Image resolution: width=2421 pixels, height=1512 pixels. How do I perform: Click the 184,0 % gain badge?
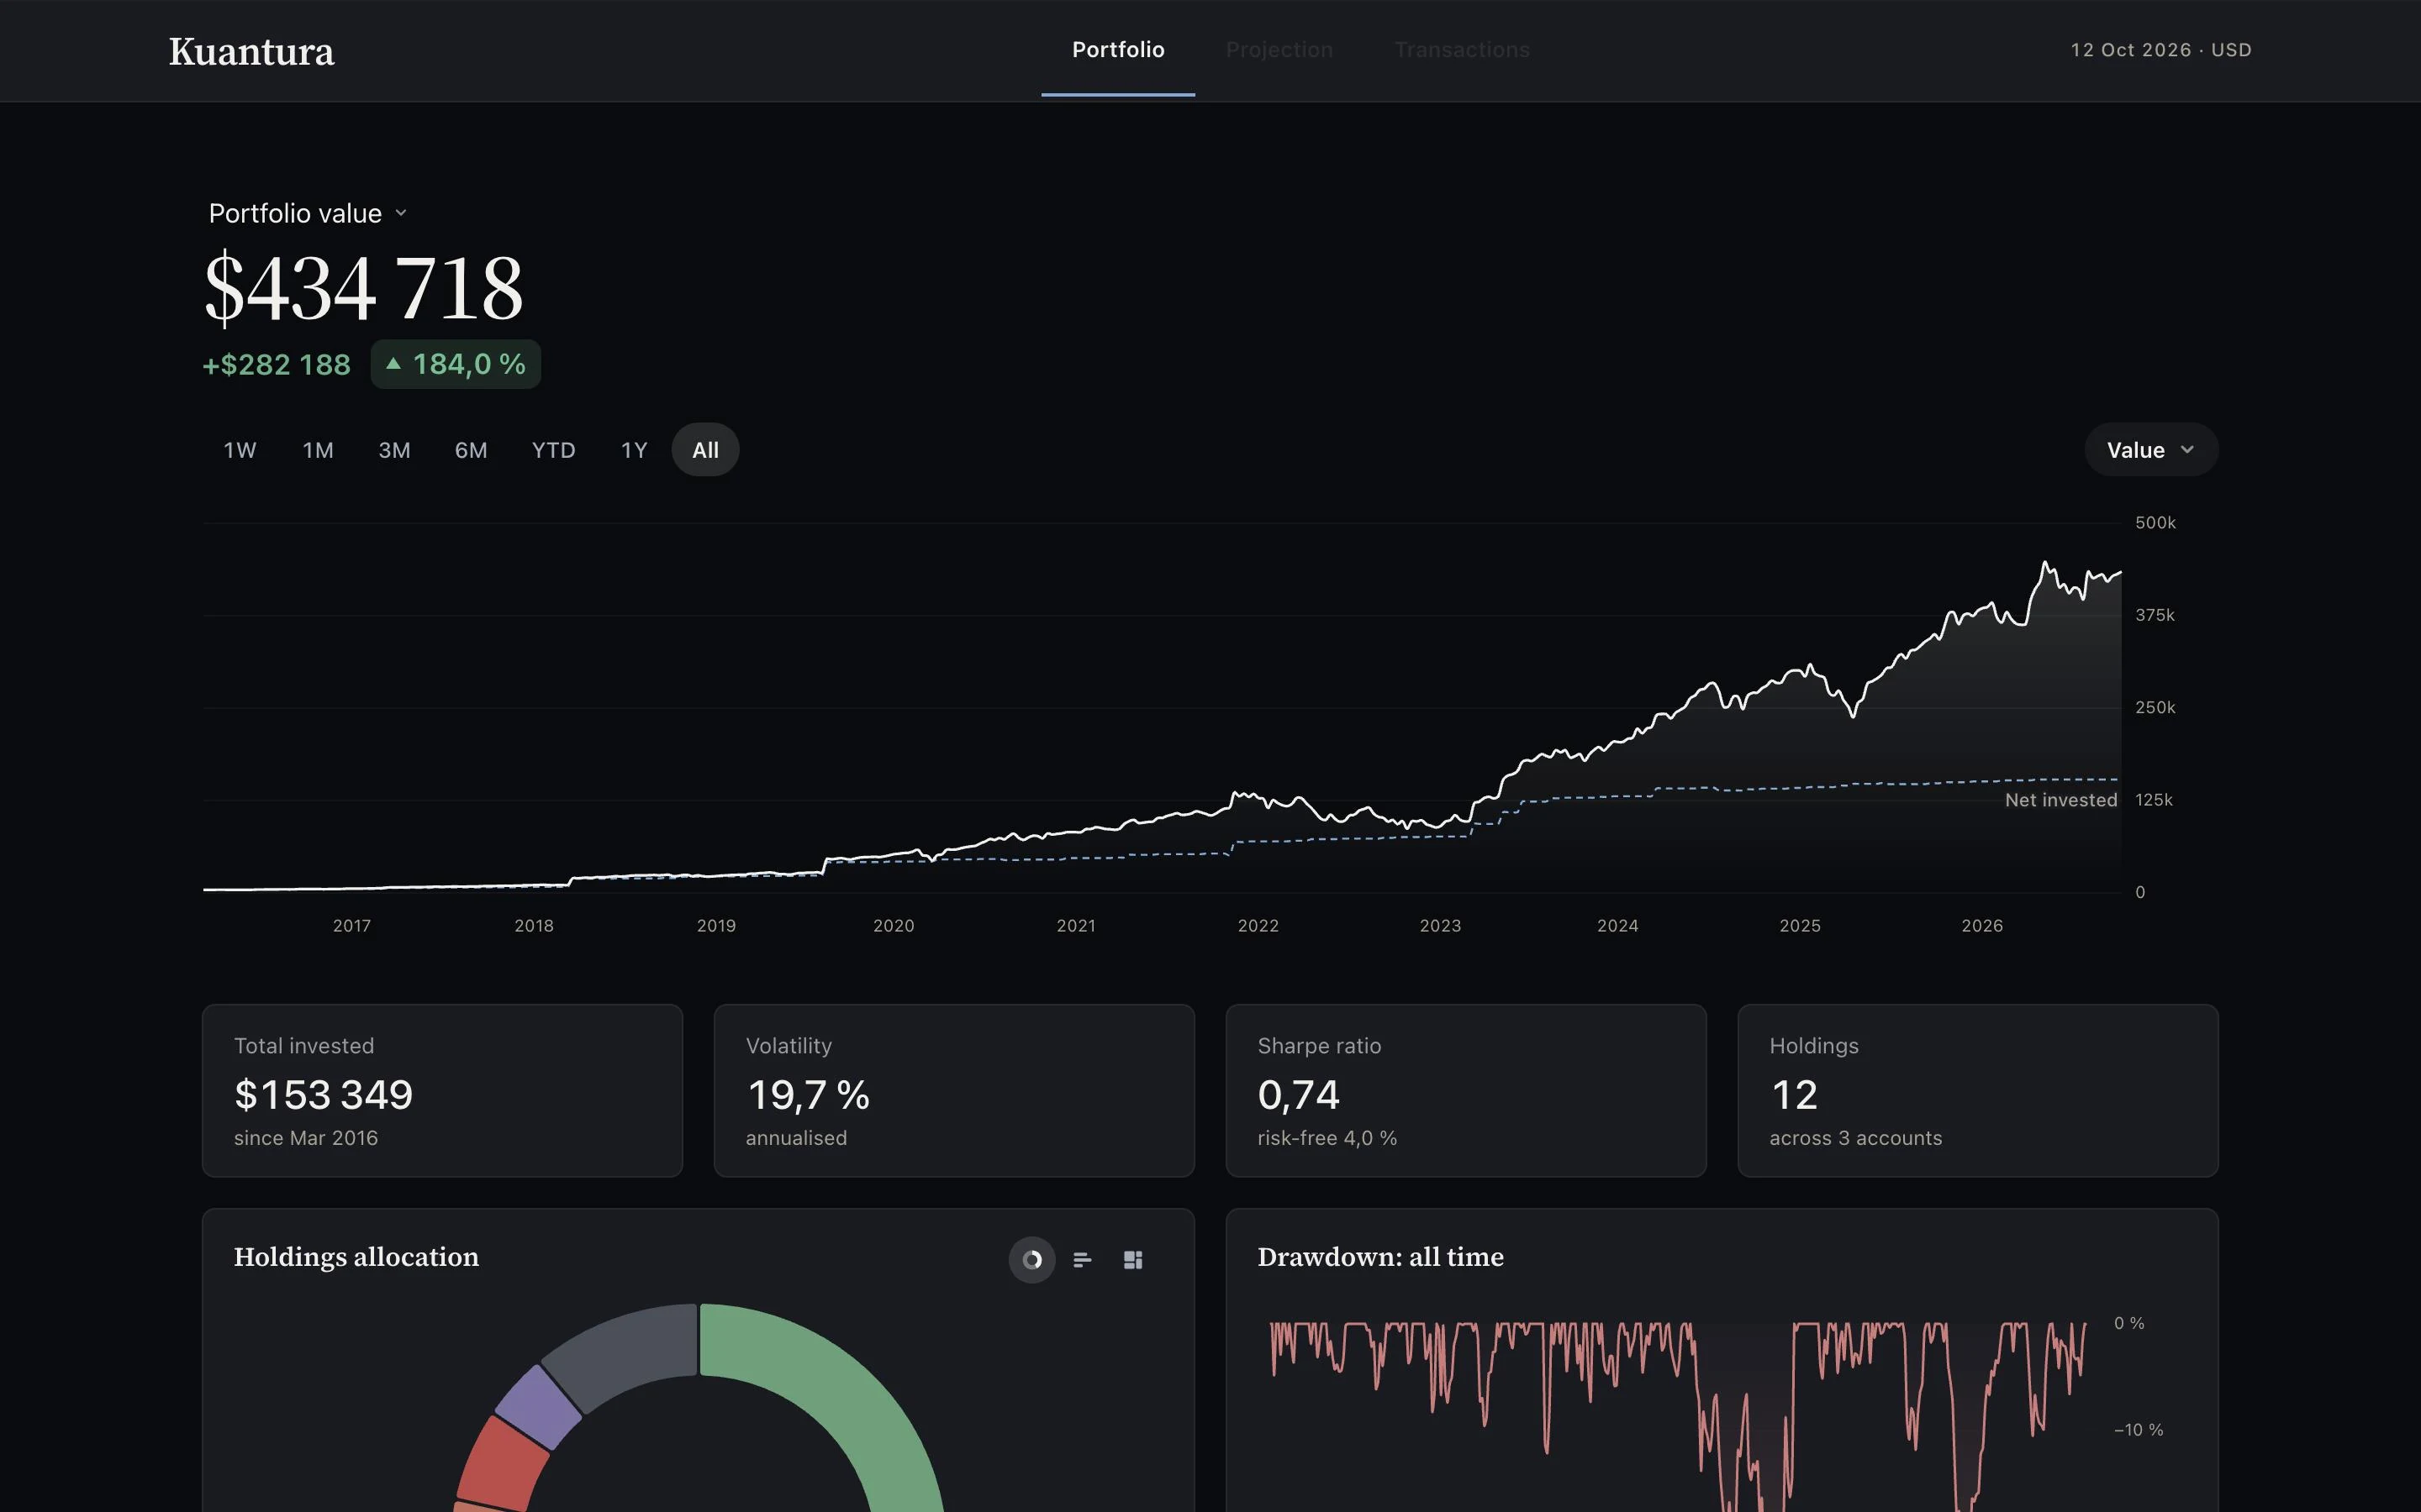pyautogui.click(x=455, y=364)
